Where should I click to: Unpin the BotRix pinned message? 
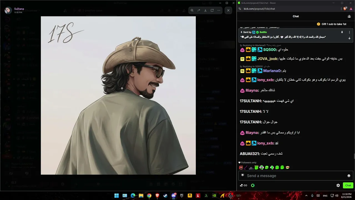pyautogui.click(x=342, y=32)
